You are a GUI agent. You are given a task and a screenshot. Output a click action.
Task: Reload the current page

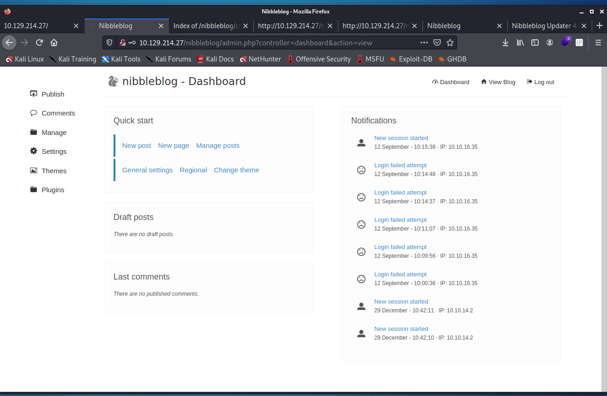tap(39, 43)
